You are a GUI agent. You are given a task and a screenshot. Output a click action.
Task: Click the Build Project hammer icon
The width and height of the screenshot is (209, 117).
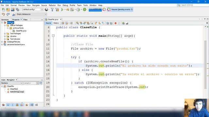coord(52,9)
